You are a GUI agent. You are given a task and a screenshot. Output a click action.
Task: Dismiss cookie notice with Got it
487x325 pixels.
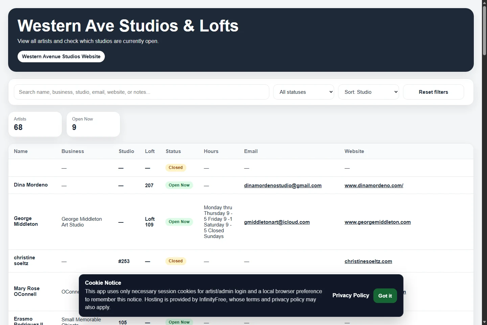pyautogui.click(x=385, y=296)
